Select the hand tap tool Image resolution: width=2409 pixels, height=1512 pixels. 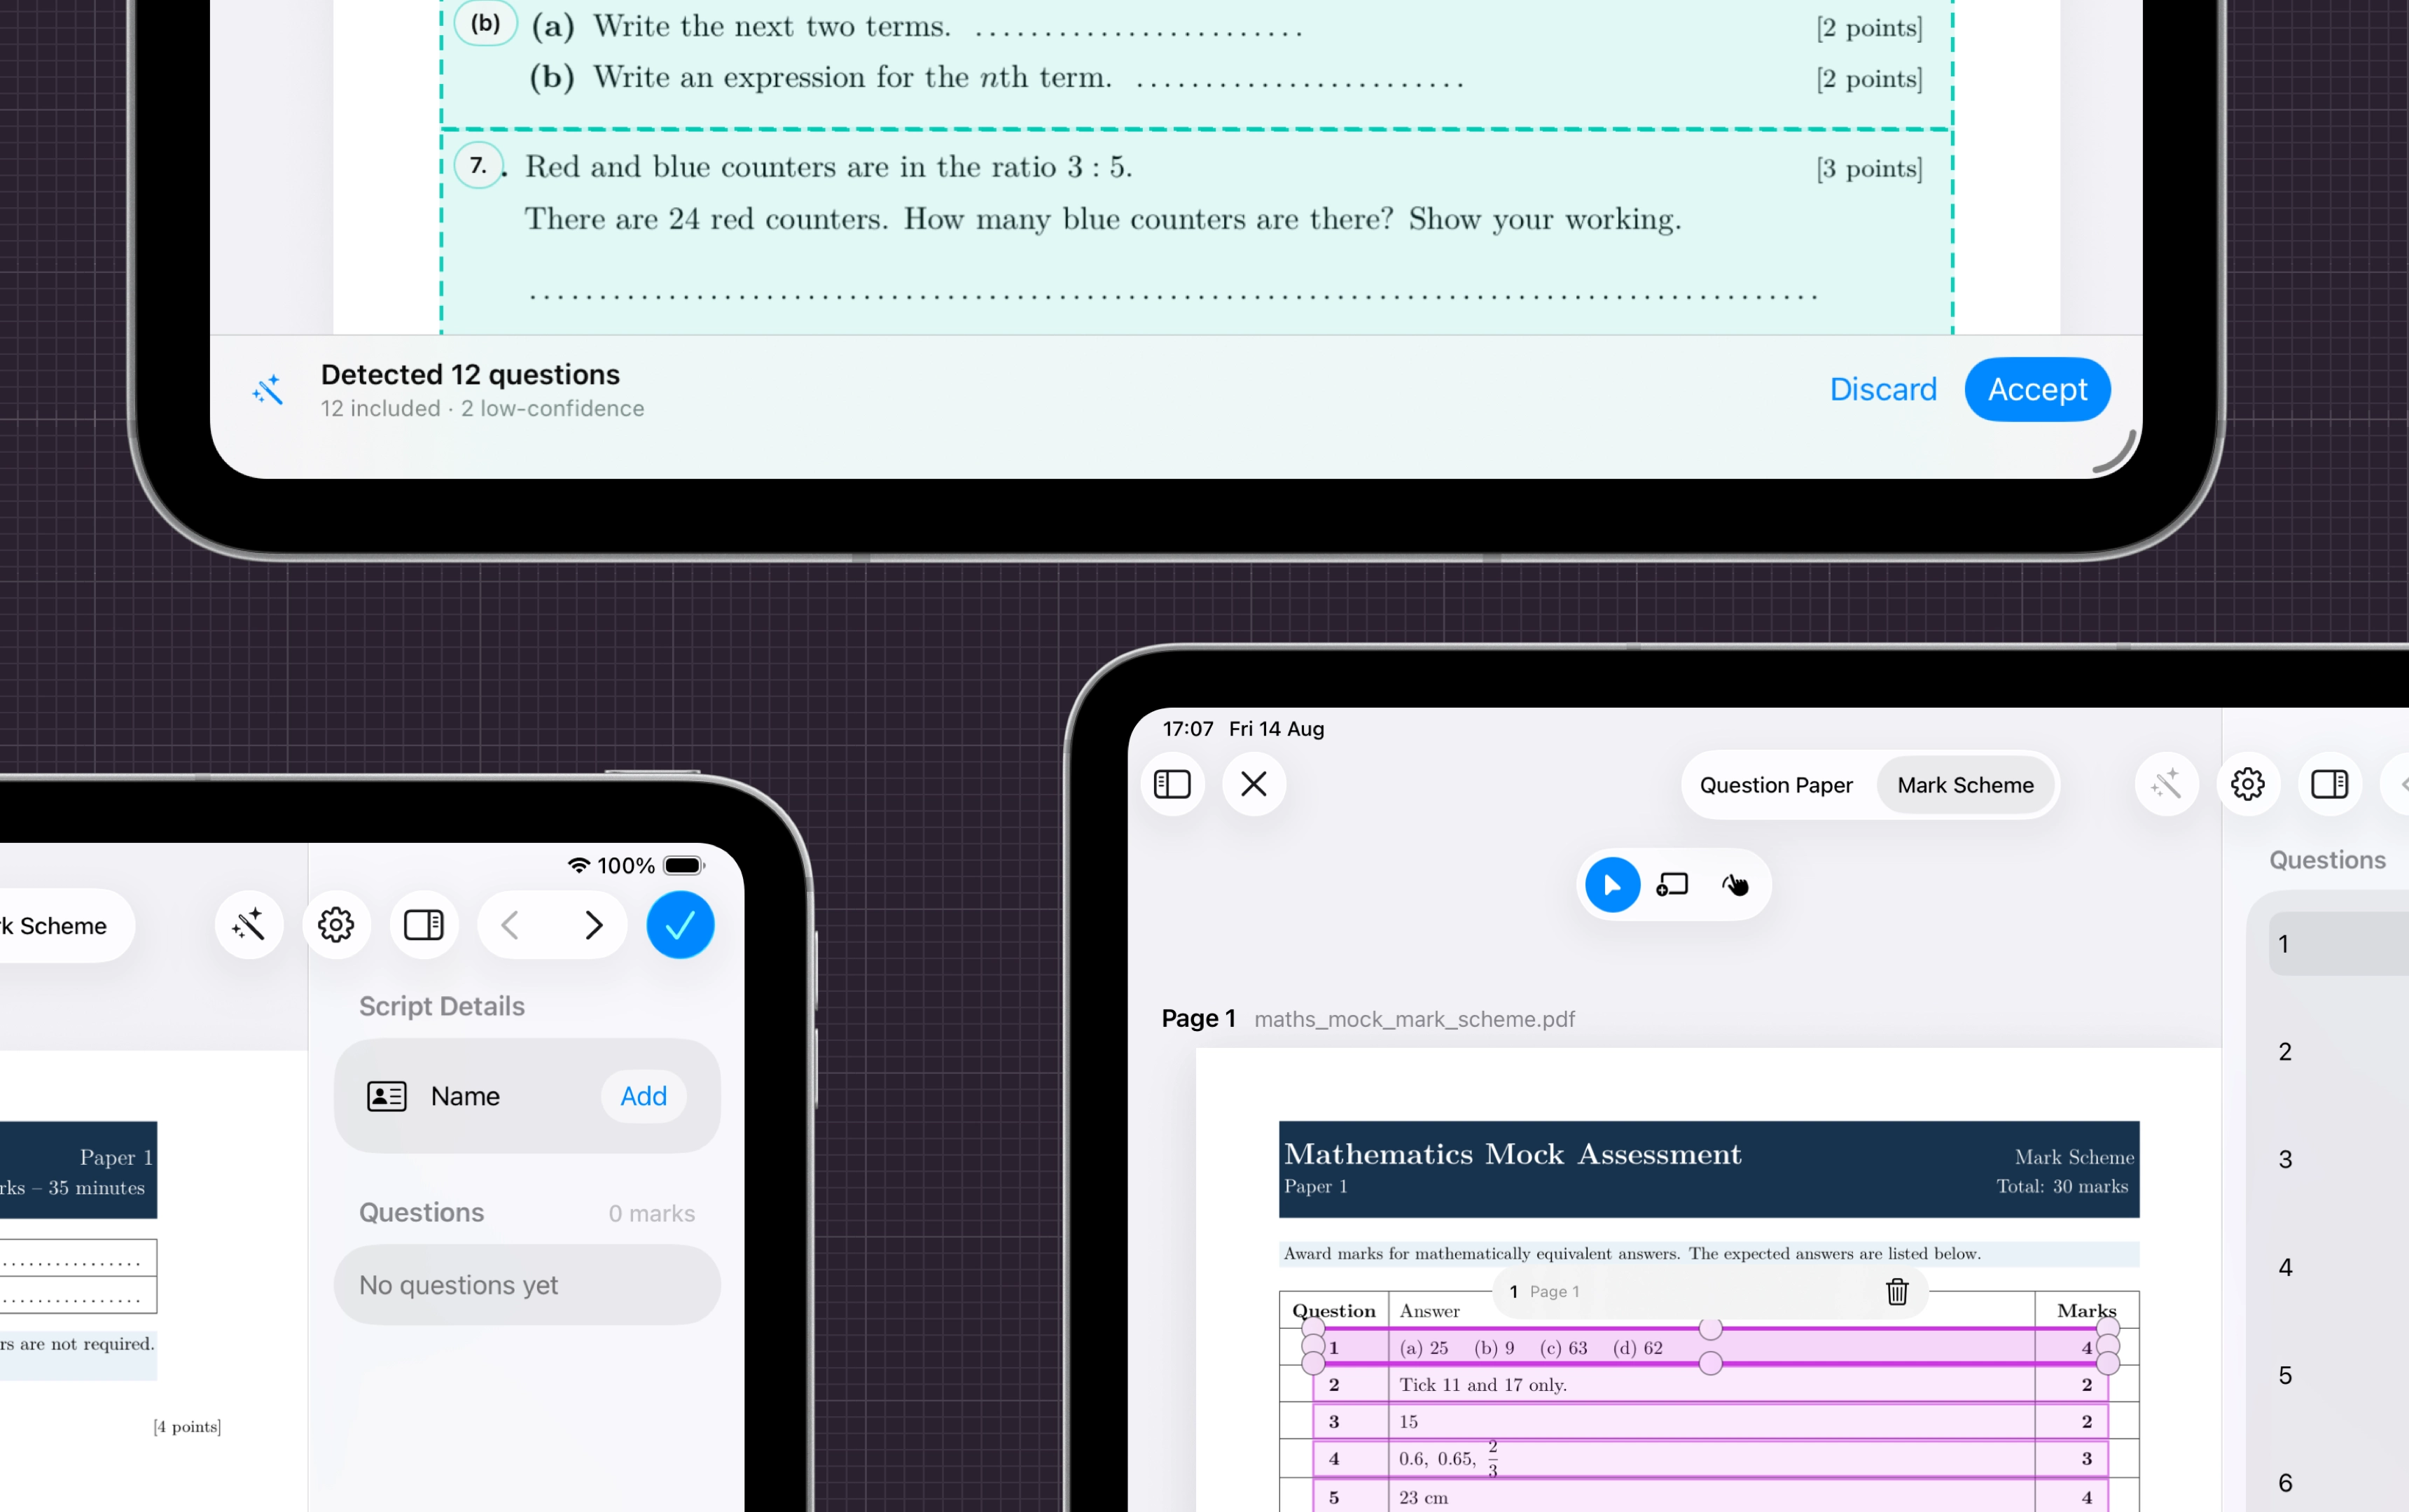coord(1735,885)
